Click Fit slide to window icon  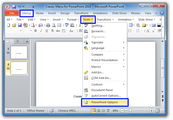coord(157,111)
